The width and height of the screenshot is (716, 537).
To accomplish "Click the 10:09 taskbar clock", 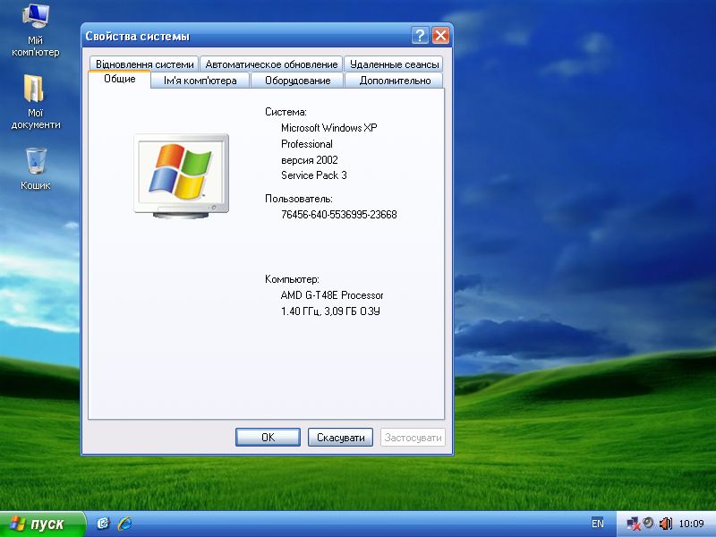I will [691, 524].
